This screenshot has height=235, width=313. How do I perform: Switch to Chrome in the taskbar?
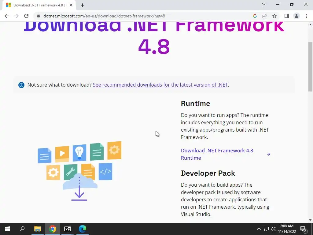(x=53, y=229)
